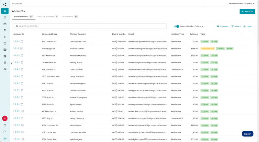259x142 pixels.
Task: Click the Accounts breadcrumb at top
Action: click(17, 4)
